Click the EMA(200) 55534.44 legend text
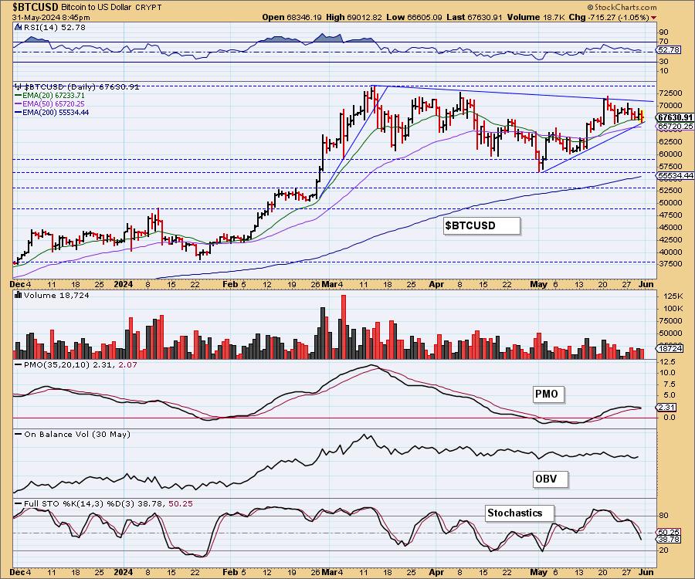This screenshot has width=695, height=579. pos(56,113)
